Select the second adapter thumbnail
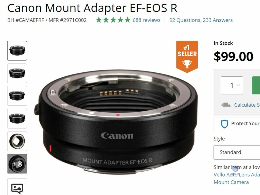This screenshot has height=195, width=260. (x=17, y=73)
